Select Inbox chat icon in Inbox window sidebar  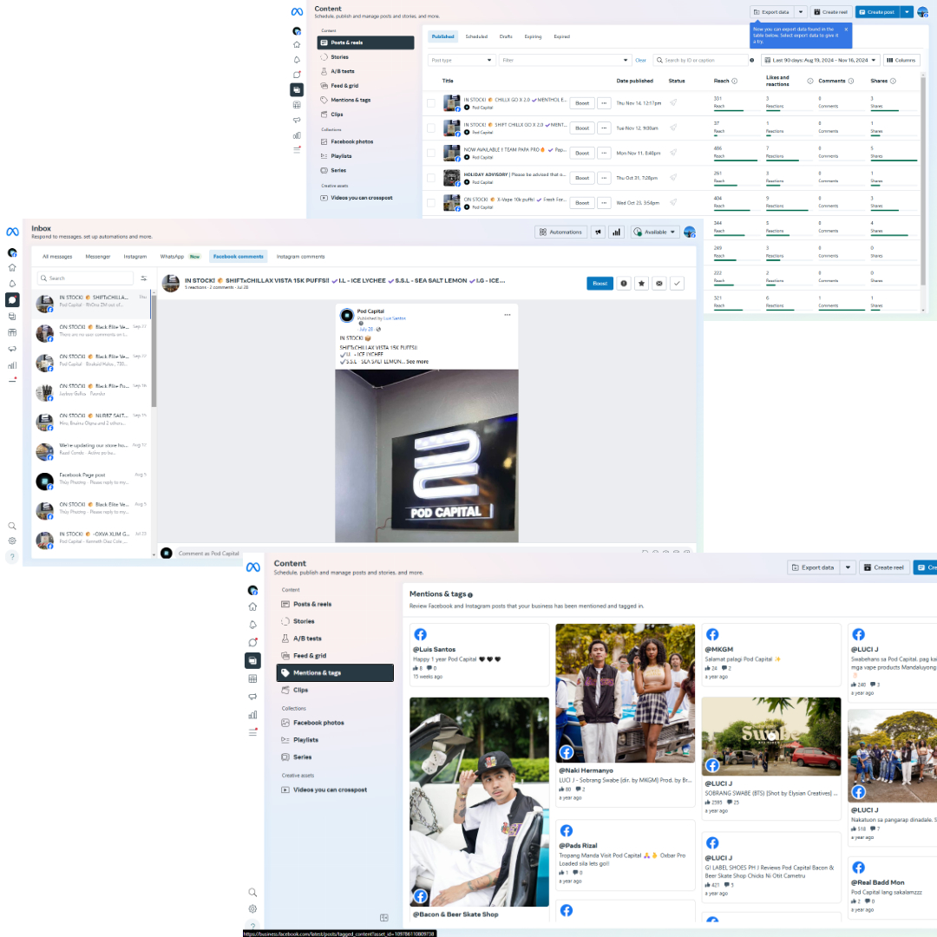(x=12, y=300)
